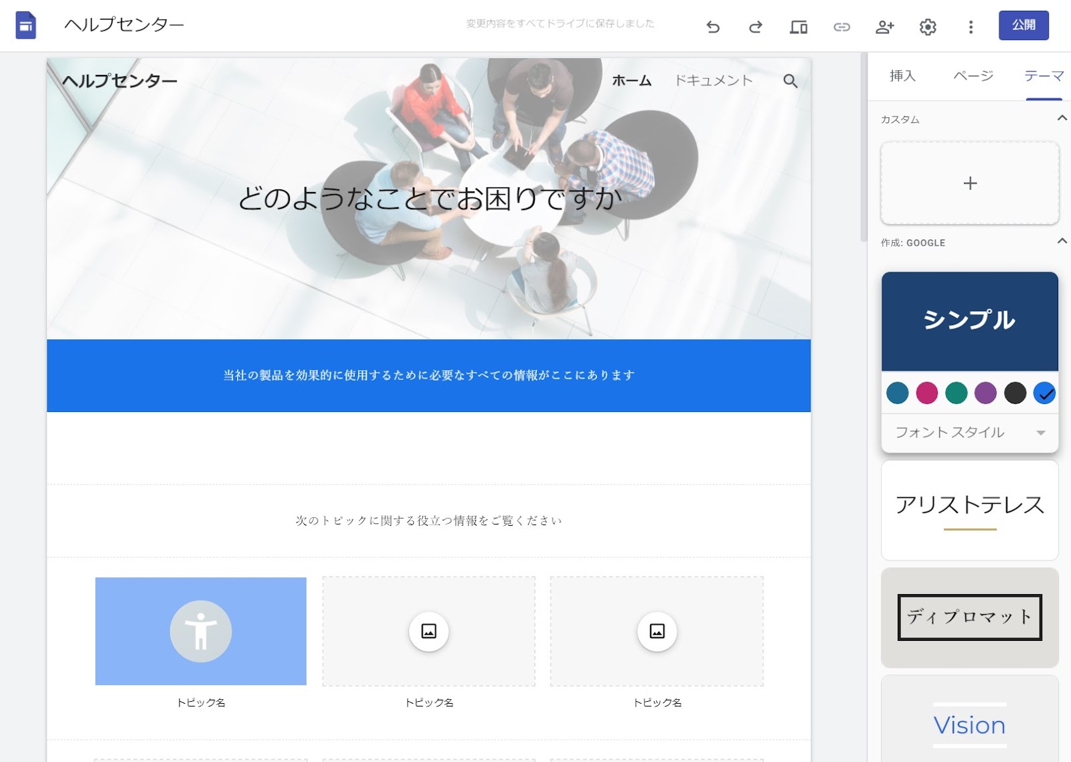
Task: Click the Google Sites home icon
Action: [25, 25]
